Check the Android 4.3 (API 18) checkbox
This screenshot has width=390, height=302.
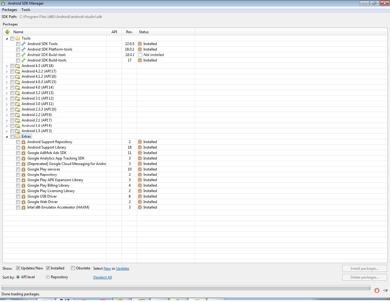click(12, 66)
